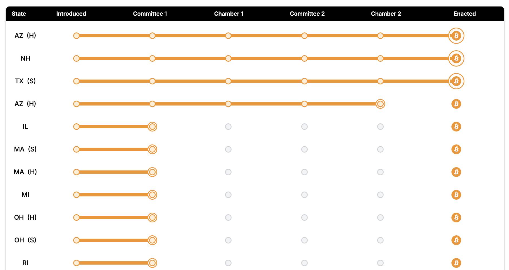
Task: Click the Introduced node on the TX (S) row
Action: 76,81
